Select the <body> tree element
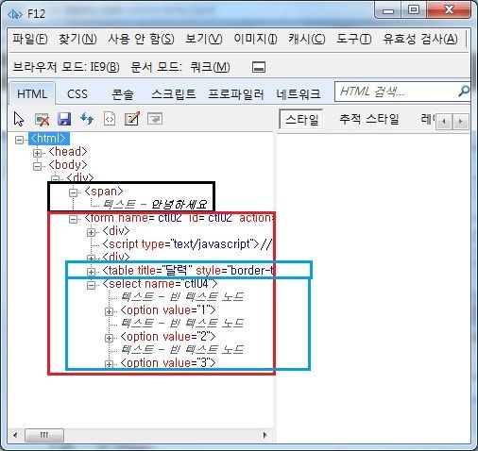Screen dimensions: 478x451 (x=68, y=165)
